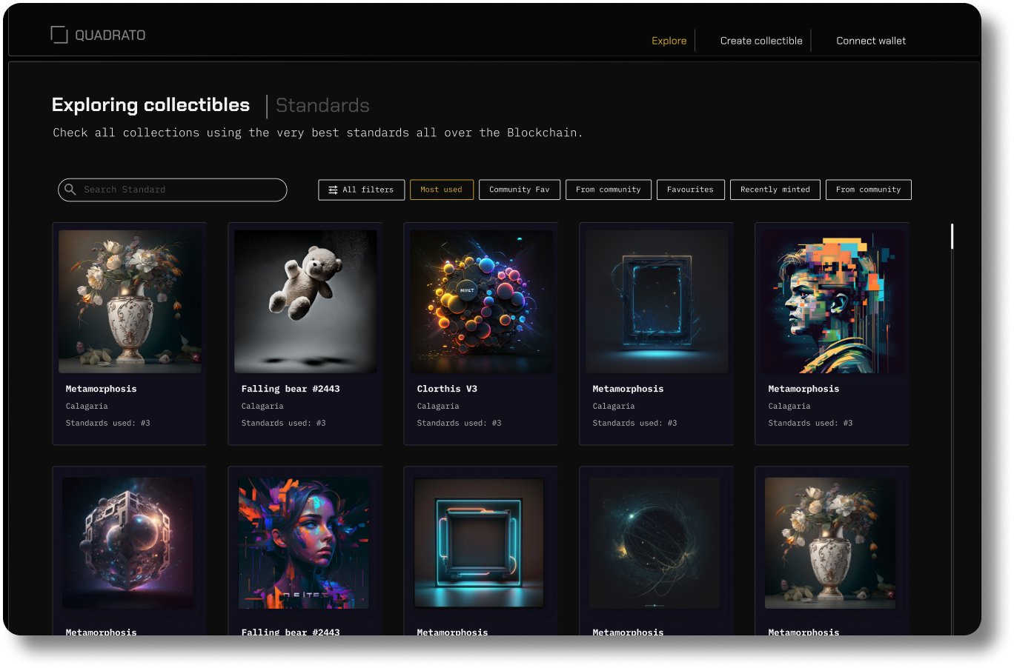Click Standards used: #3 on blue frame card

[x=634, y=424]
